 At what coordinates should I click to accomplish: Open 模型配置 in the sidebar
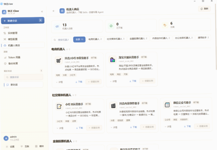(23, 39)
